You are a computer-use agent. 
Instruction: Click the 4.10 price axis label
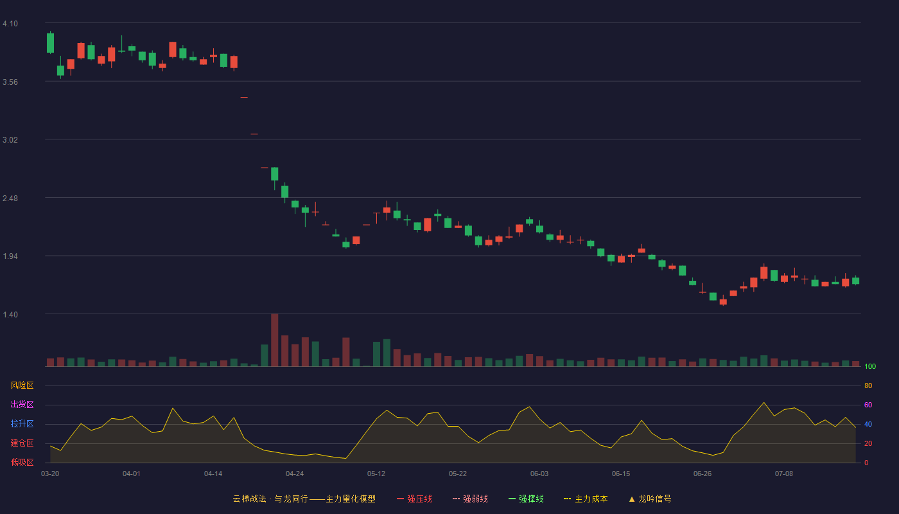[x=10, y=24]
